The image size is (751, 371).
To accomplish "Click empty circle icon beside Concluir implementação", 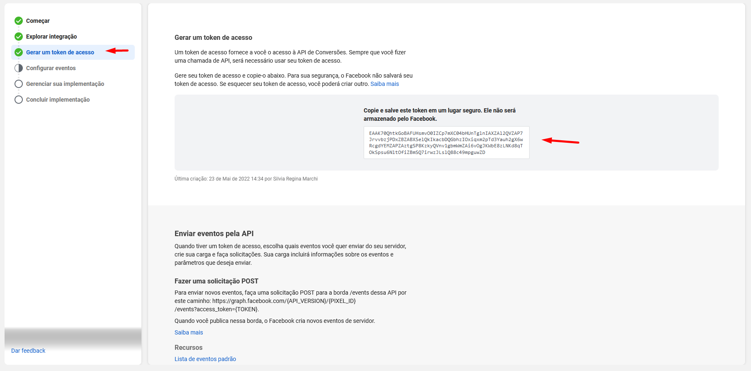I will pos(19,100).
